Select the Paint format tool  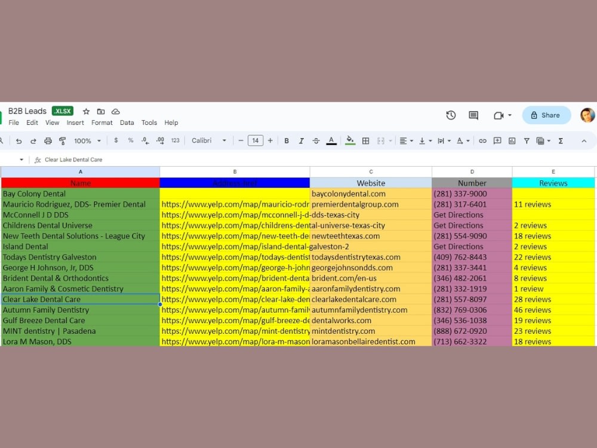pyautogui.click(x=63, y=141)
